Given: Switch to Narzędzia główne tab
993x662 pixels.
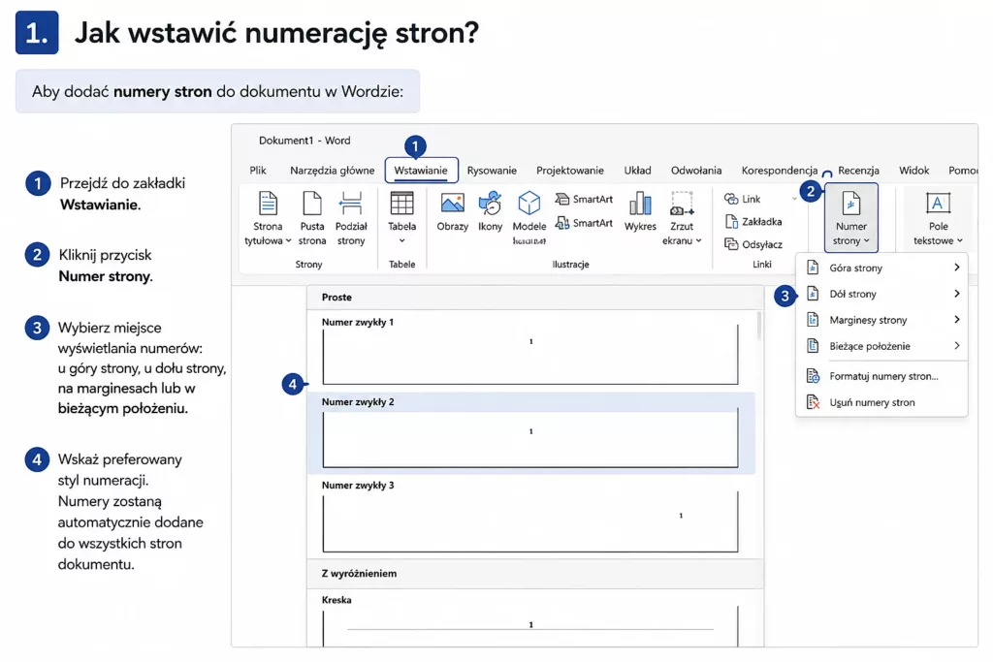Looking at the screenshot, I should (332, 171).
